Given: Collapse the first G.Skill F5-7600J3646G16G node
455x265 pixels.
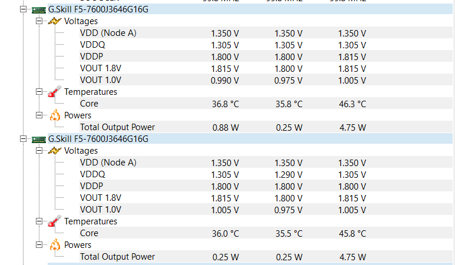Looking at the screenshot, I should click(x=23, y=9).
